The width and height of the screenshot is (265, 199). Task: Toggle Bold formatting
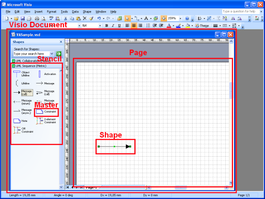click(106, 26)
